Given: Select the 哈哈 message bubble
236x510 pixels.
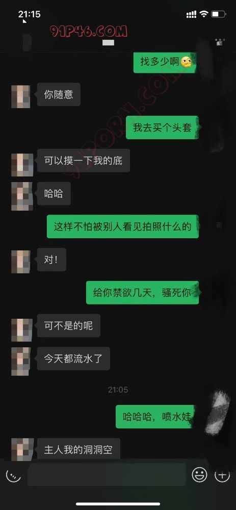Looking at the screenshot, I should tap(54, 193).
